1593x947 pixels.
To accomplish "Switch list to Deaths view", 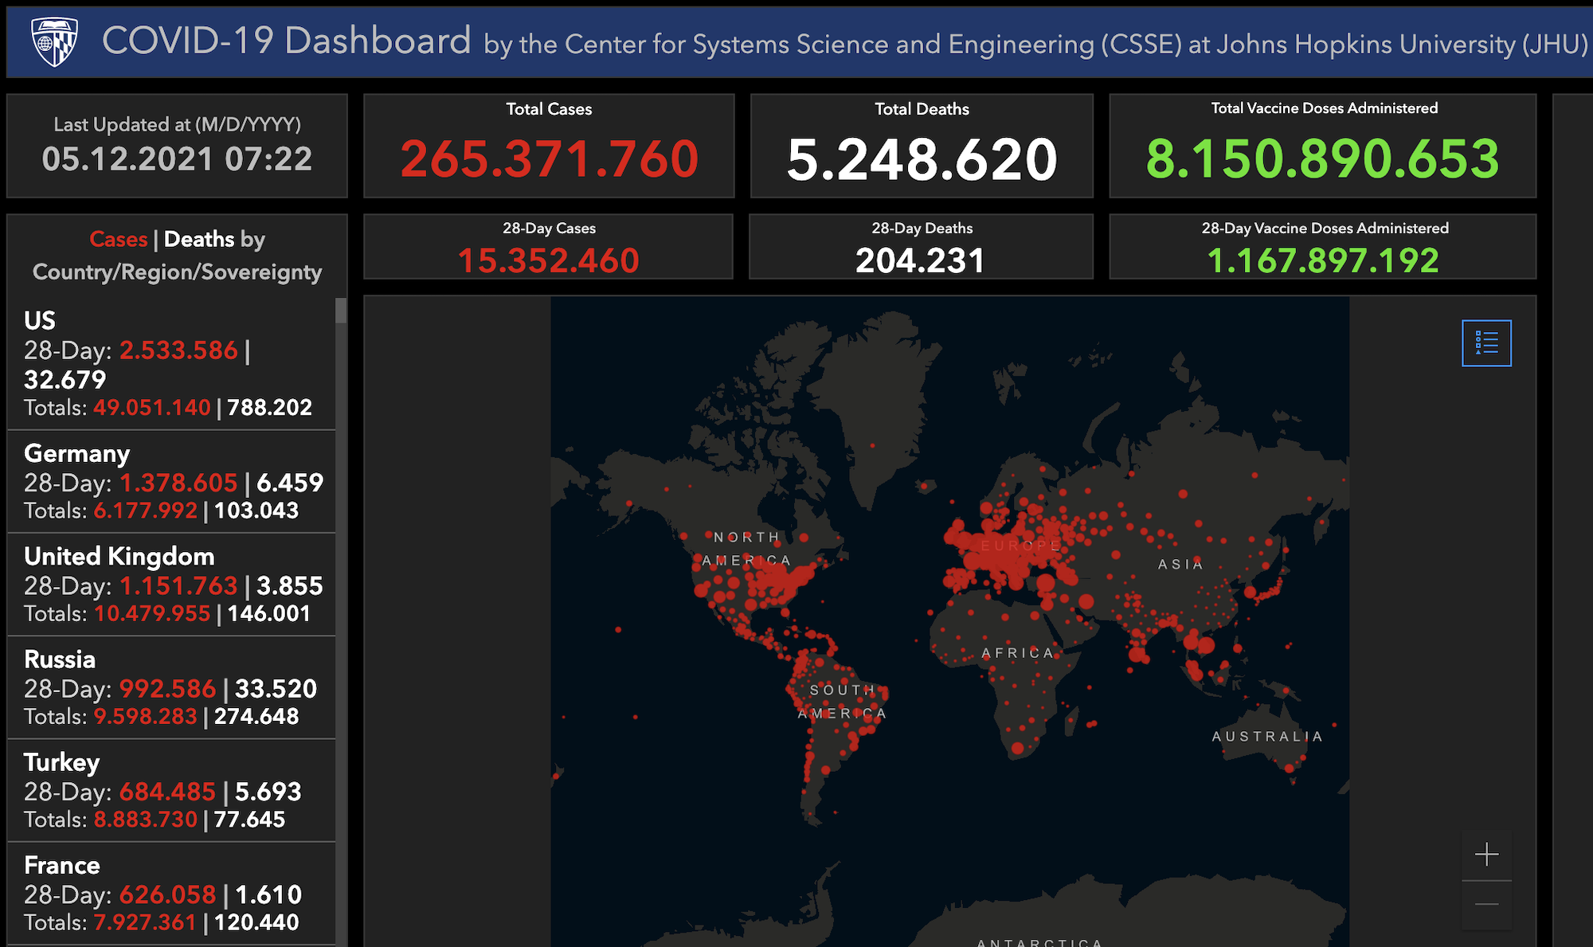I will point(199,239).
